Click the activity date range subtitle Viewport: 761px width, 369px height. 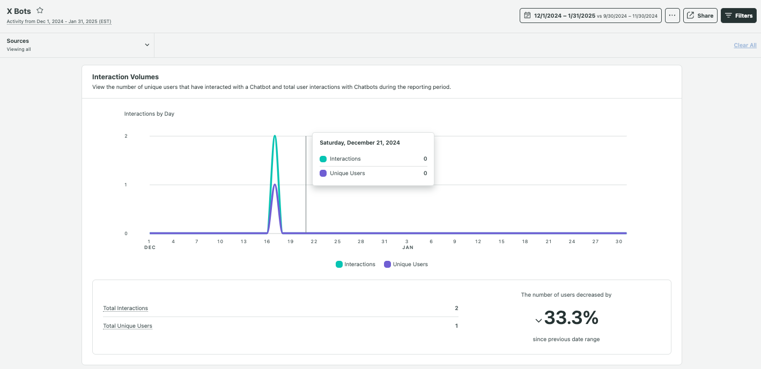point(59,21)
